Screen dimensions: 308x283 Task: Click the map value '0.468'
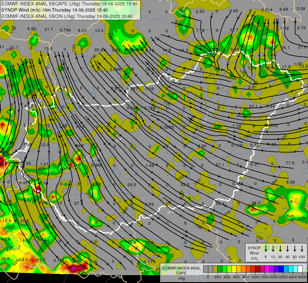(x=238, y=184)
